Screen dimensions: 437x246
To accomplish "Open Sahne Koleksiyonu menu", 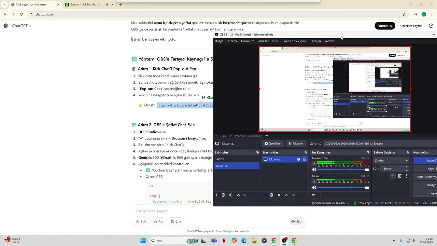I will coord(295,41).
